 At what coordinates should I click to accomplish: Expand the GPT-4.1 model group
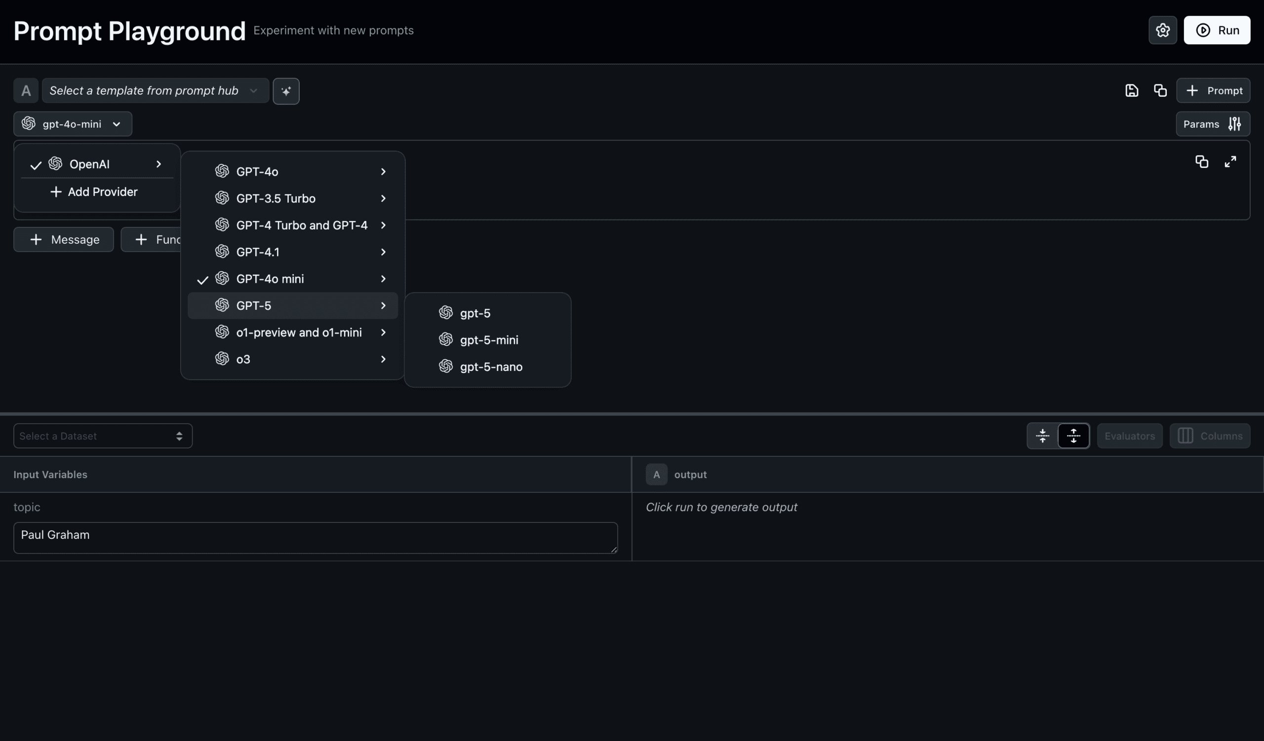pos(292,252)
